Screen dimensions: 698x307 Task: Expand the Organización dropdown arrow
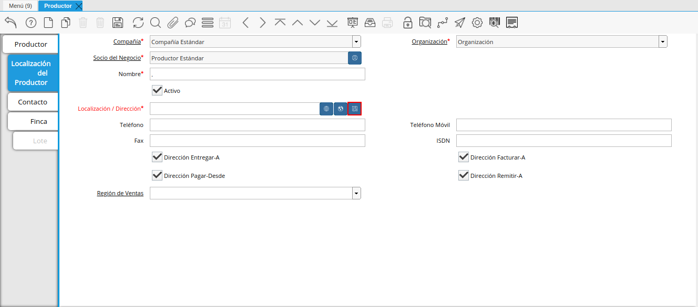(663, 42)
